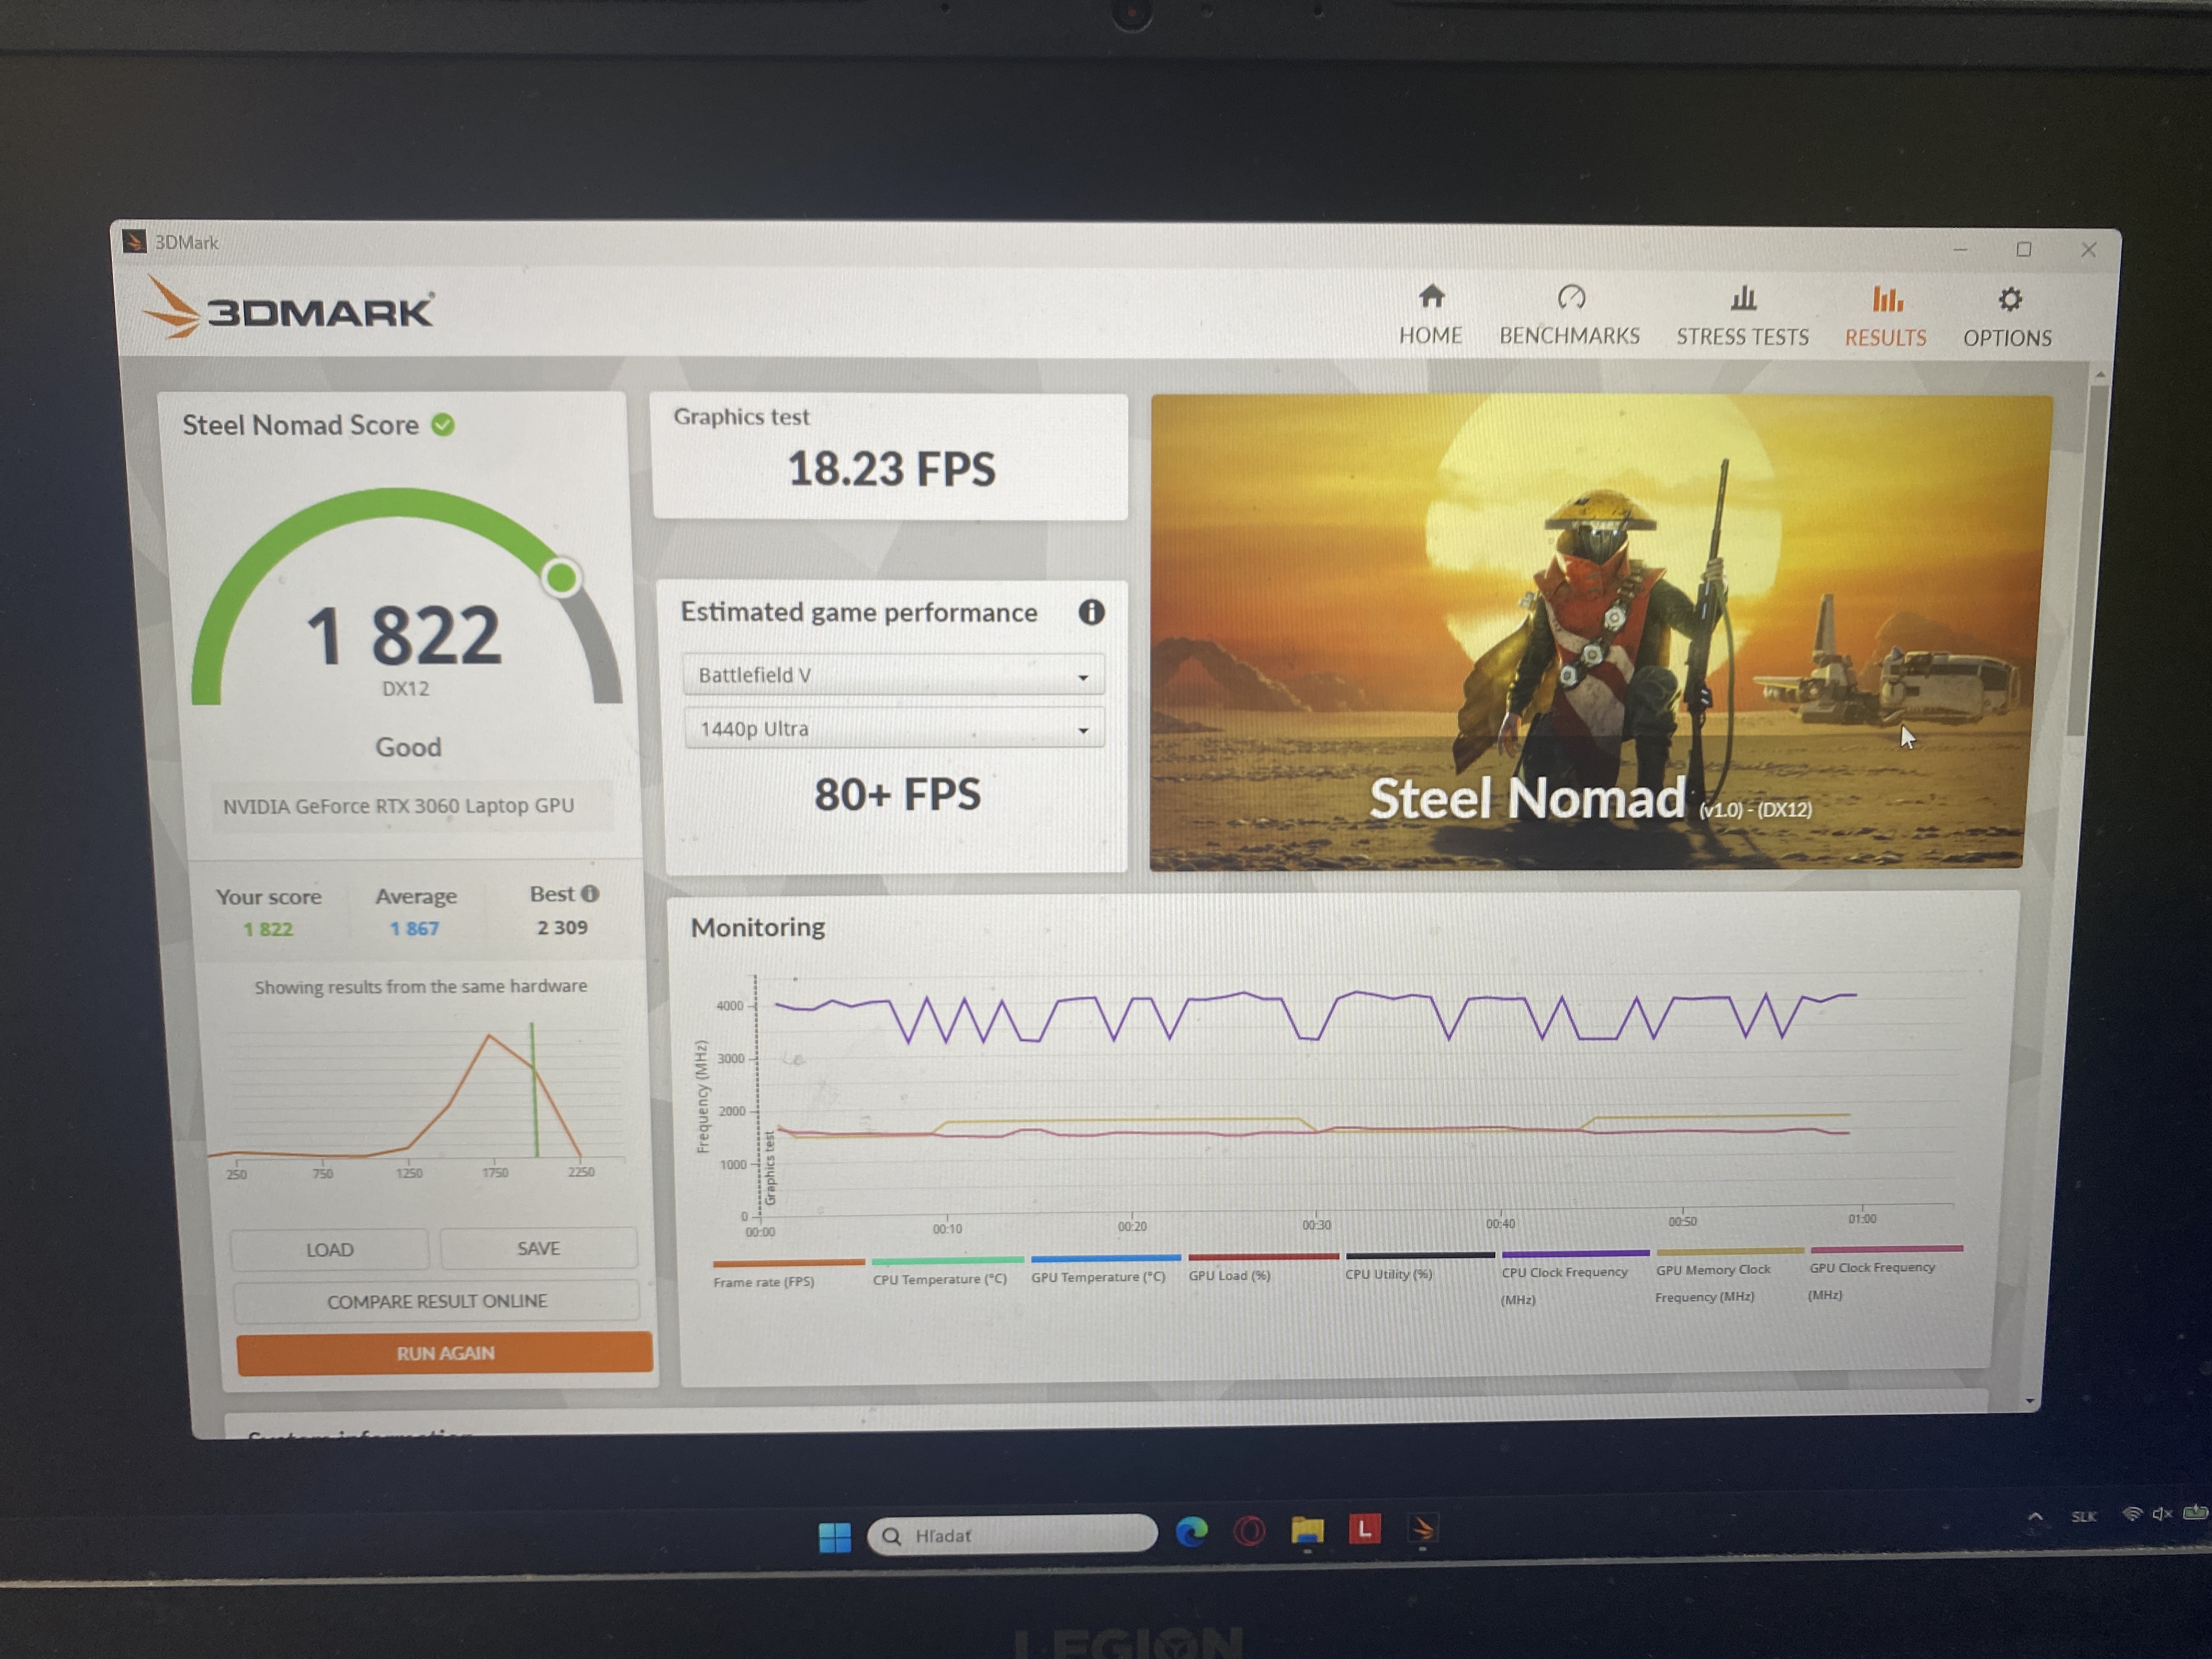Click the "Monitoring" panel heading
The width and height of the screenshot is (2212, 1659).
[x=757, y=928]
